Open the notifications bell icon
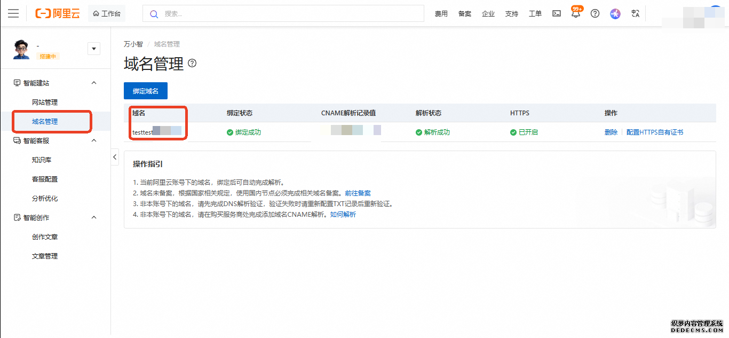The image size is (729, 338). [575, 14]
